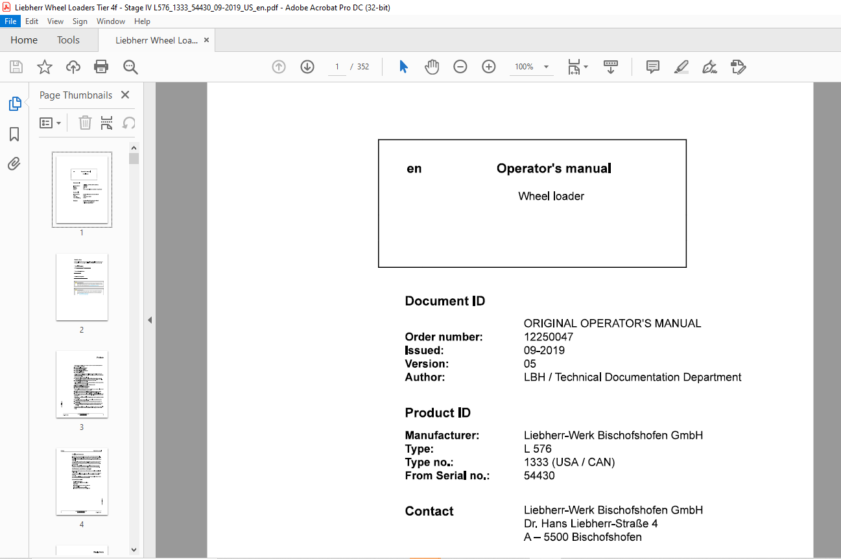841x559 pixels.
Task: Open thumbnails panel options dropdown
Action: pyautogui.click(x=50, y=123)
